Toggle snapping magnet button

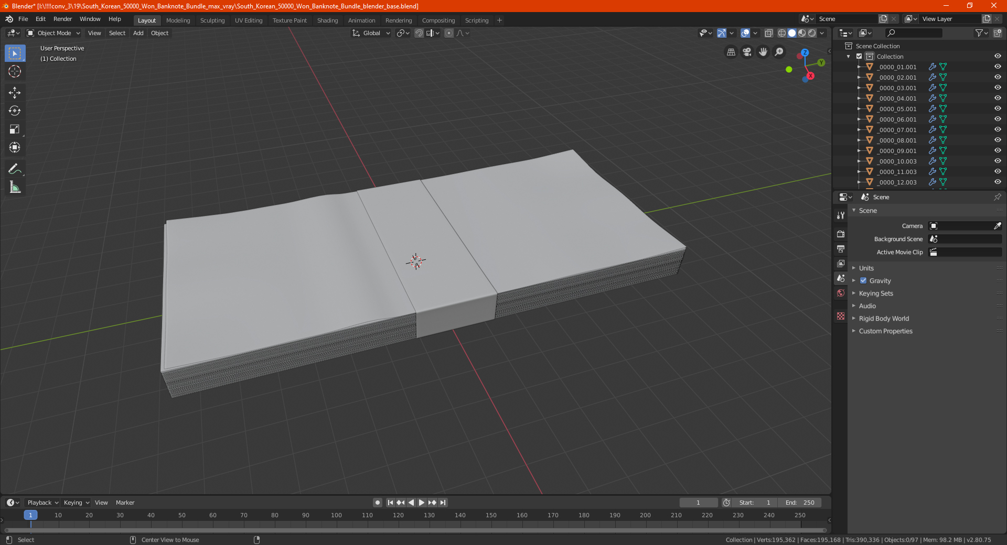419,33
